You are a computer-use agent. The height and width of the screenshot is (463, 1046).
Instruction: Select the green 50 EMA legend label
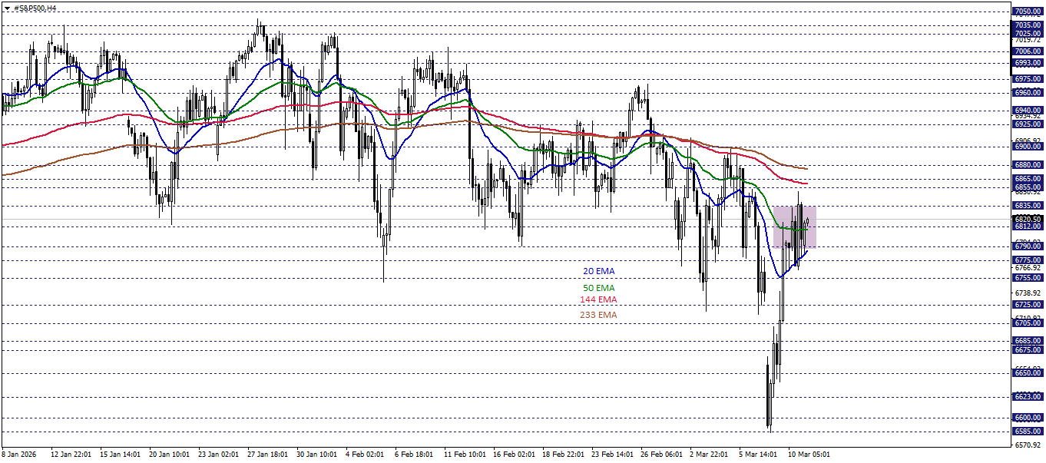[x=600, y=287]
